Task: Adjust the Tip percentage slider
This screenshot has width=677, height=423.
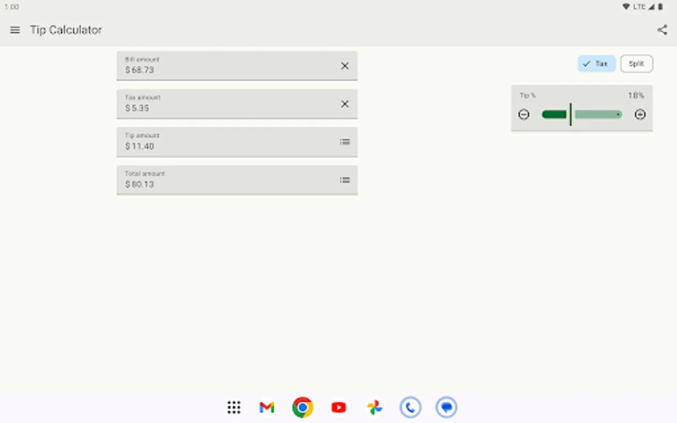Action: 571,114
